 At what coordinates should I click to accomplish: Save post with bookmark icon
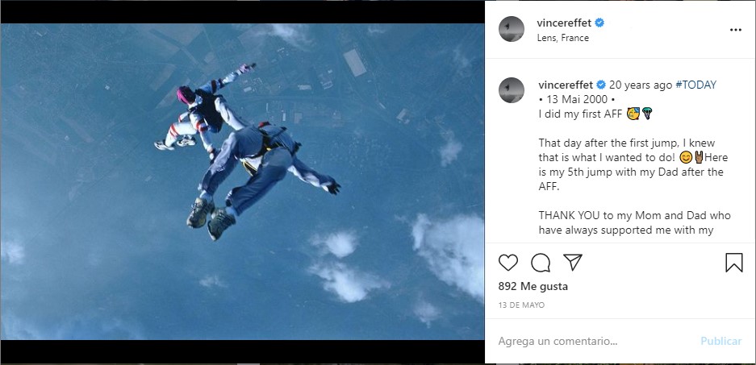click(x=733, y=263)
